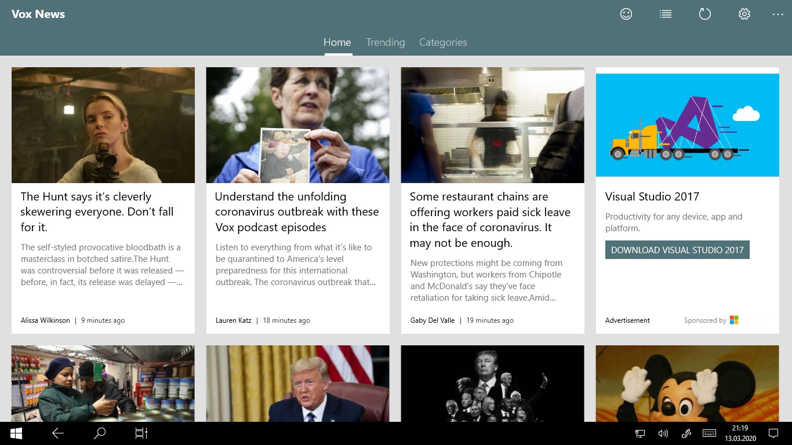792x445 pixels.
Task: Click Download Visual Studio 2017 button
Action: click(x=677, y=250)
